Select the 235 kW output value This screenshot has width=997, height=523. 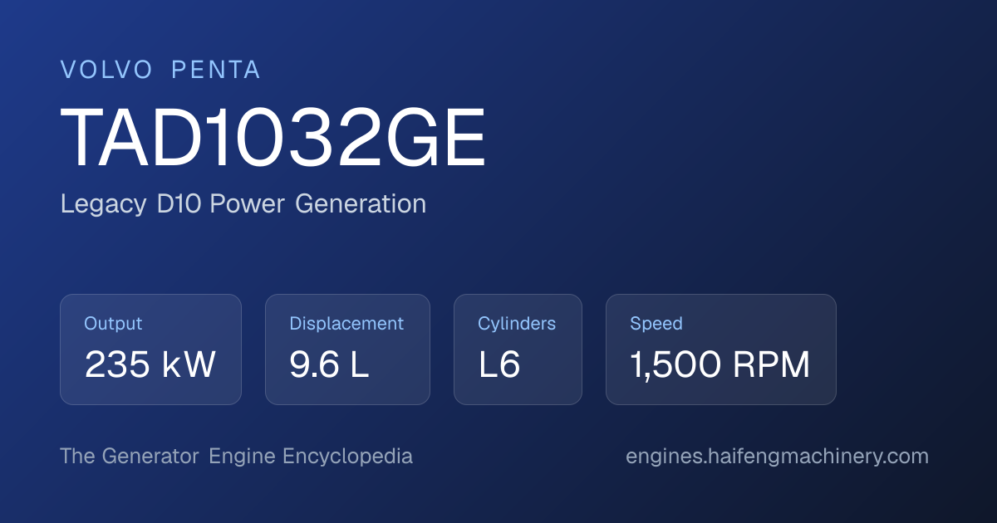150,365
